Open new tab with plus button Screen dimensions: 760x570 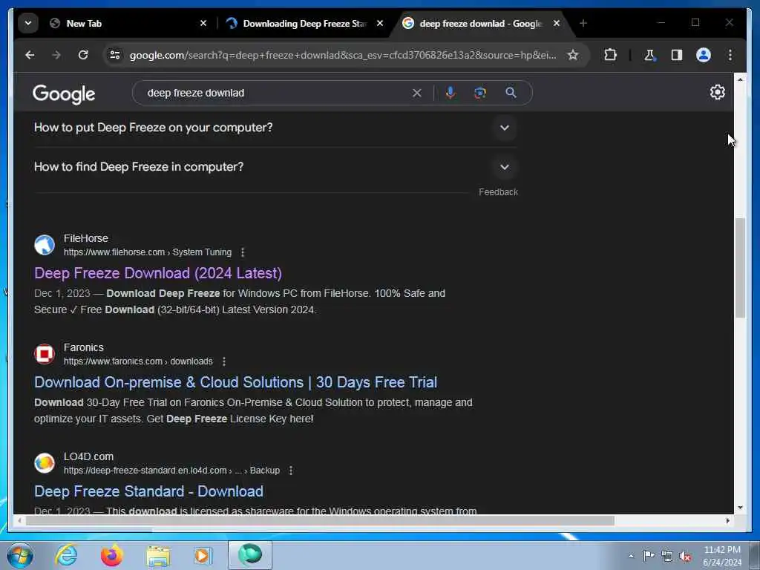583,23
